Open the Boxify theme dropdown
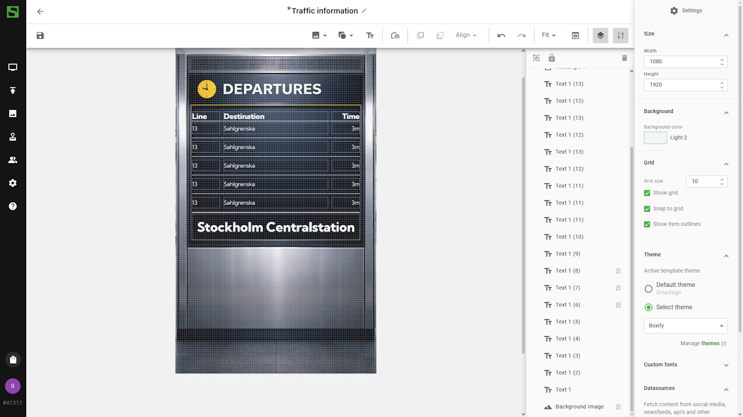 pyautogui.click(x=686, y=325)
